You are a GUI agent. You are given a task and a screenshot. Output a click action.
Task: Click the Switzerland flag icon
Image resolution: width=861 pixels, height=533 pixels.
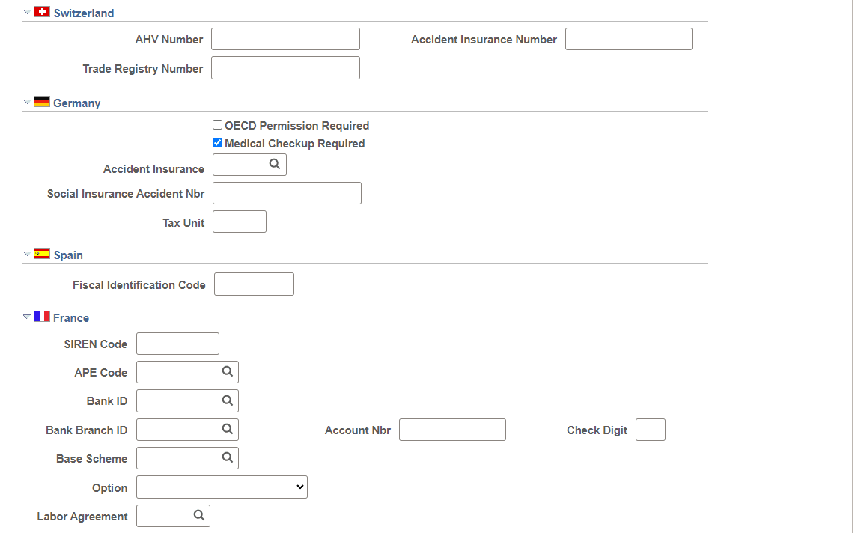(41, 11)
